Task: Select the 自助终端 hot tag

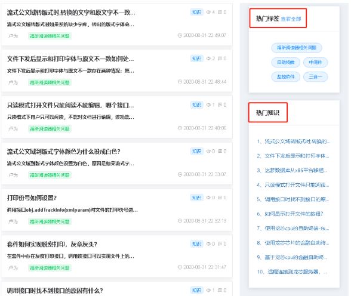Action: 285,63
